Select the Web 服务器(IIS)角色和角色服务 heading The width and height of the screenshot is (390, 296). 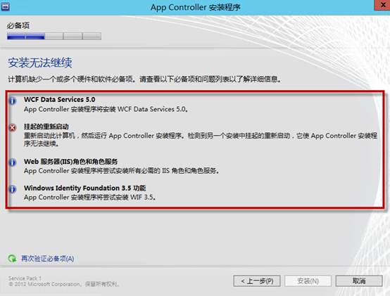70,162
